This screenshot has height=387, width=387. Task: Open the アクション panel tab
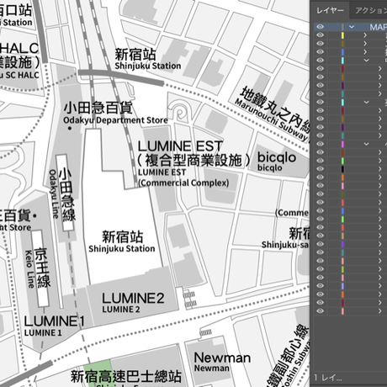click(x=371, y=10)
